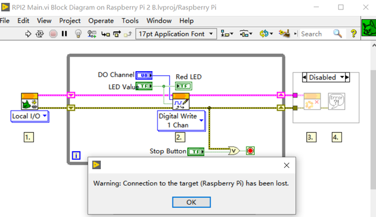Dismiss the warning with OK button
The width and height of the screenshot is (376, 217).
[192, 202]
